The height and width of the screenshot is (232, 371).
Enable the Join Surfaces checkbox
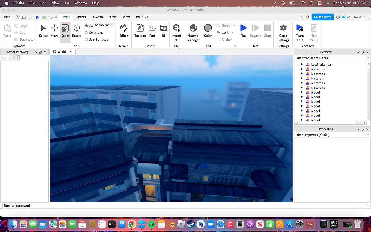86,40
